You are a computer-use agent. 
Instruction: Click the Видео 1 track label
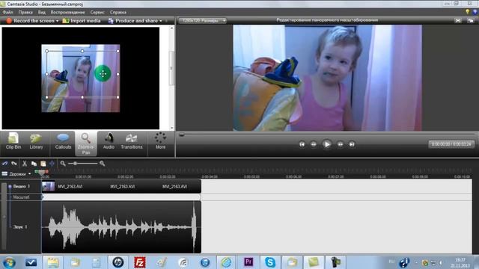(x=22, y=186)
